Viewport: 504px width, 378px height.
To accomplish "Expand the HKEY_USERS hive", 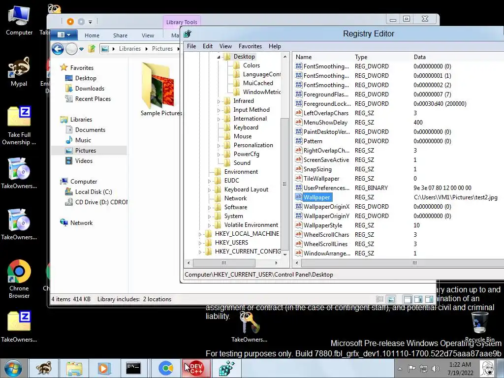I will pyautogui.click(x=200, y=243).
